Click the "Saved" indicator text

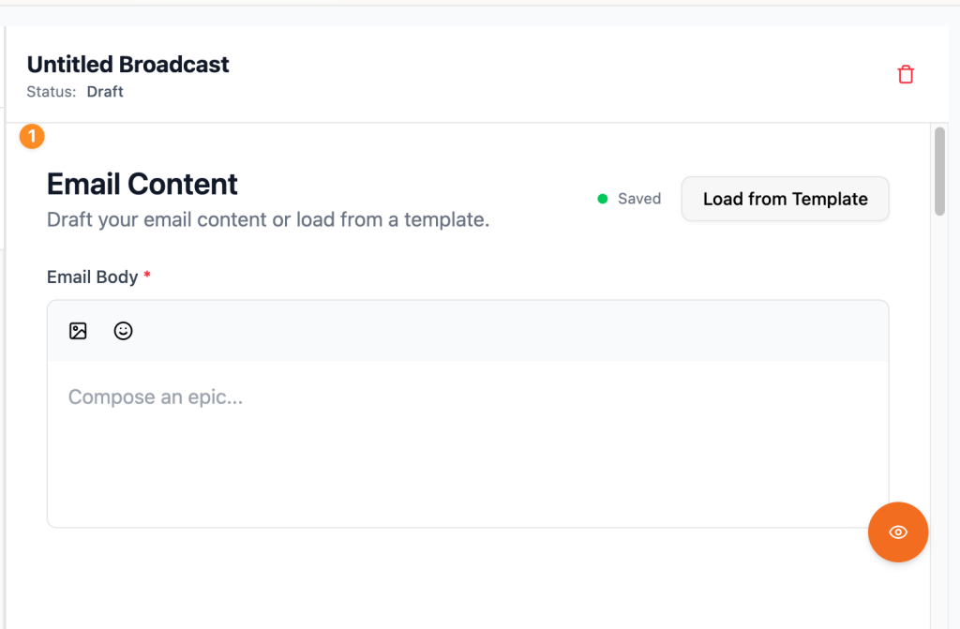(x=639, y=199)
